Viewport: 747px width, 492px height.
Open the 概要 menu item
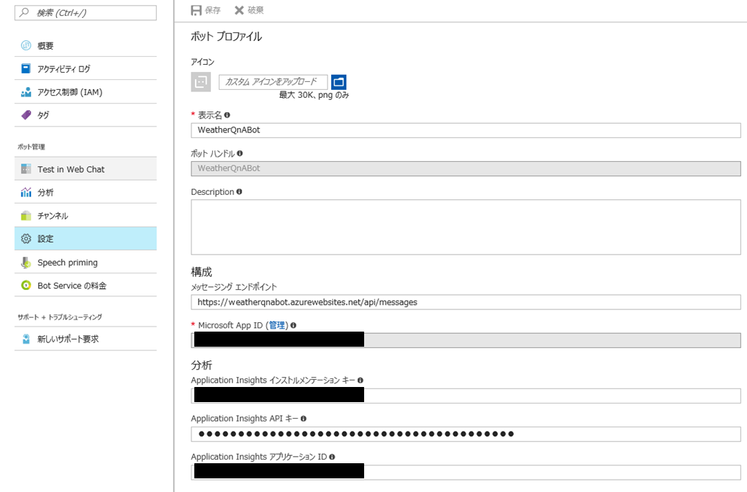pyautogui.click(x=86, y=46)
